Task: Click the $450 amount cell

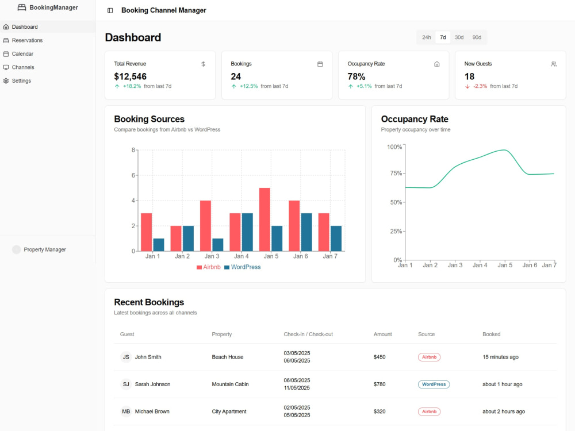Action: [379, 357]
